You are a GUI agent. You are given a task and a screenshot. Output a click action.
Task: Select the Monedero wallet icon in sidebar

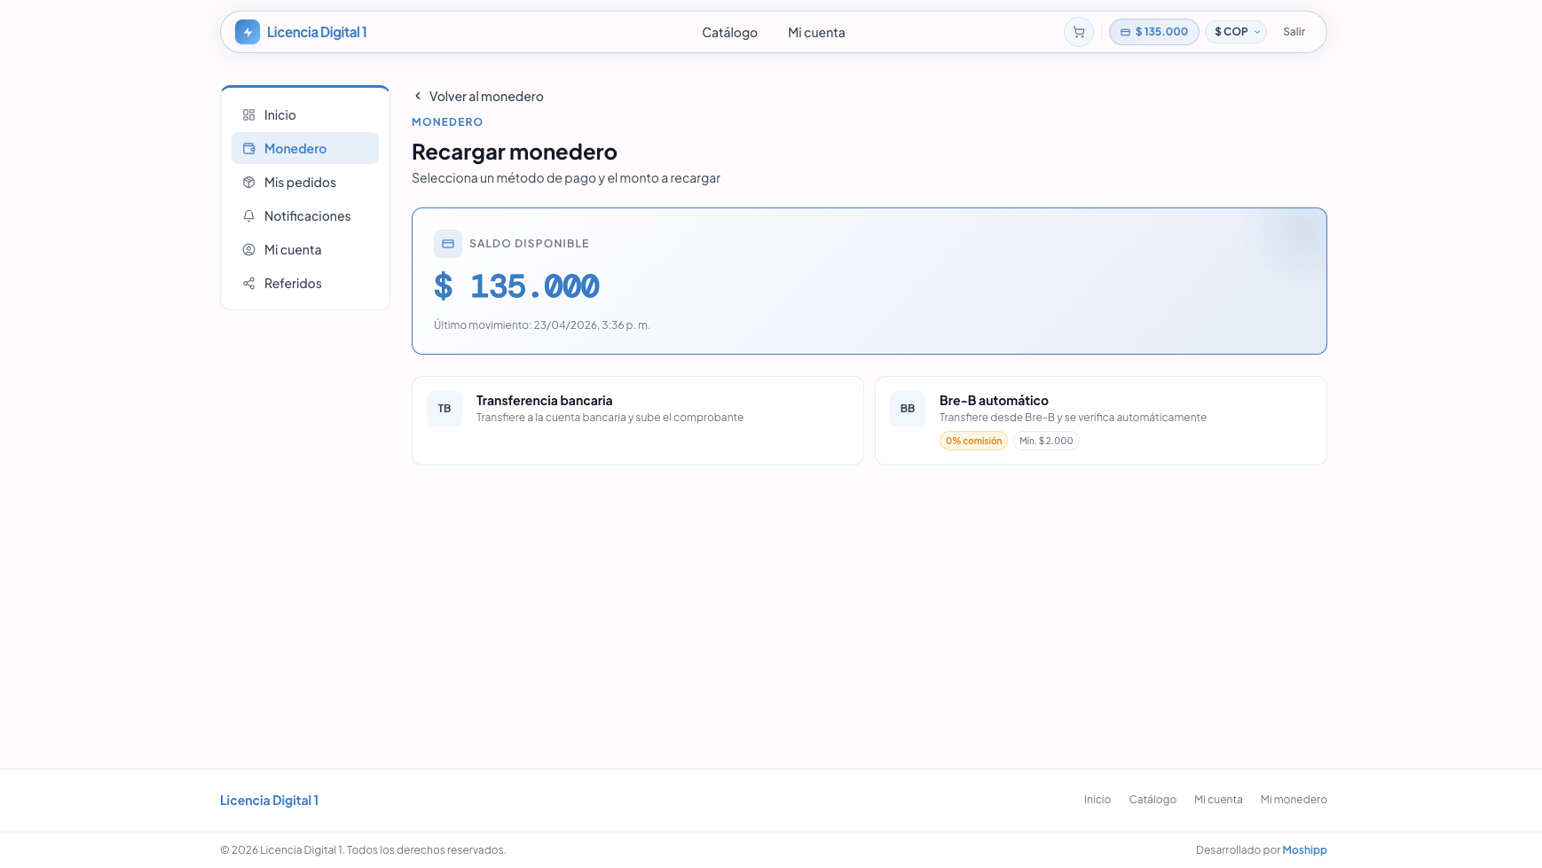(249, 148)
